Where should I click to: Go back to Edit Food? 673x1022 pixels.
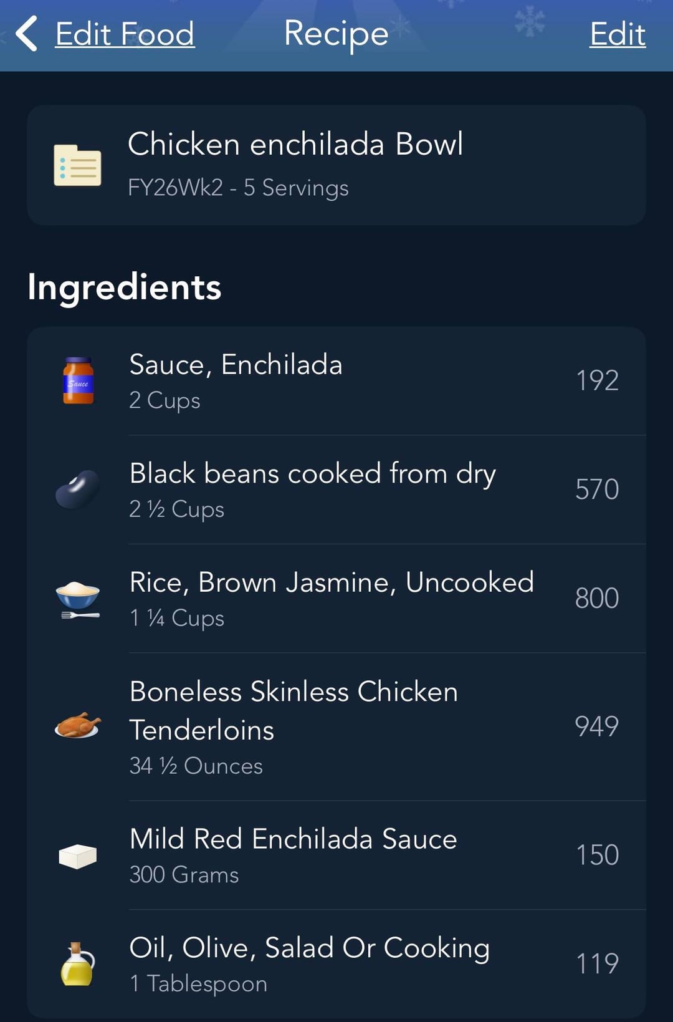click(x=125, y=34)
